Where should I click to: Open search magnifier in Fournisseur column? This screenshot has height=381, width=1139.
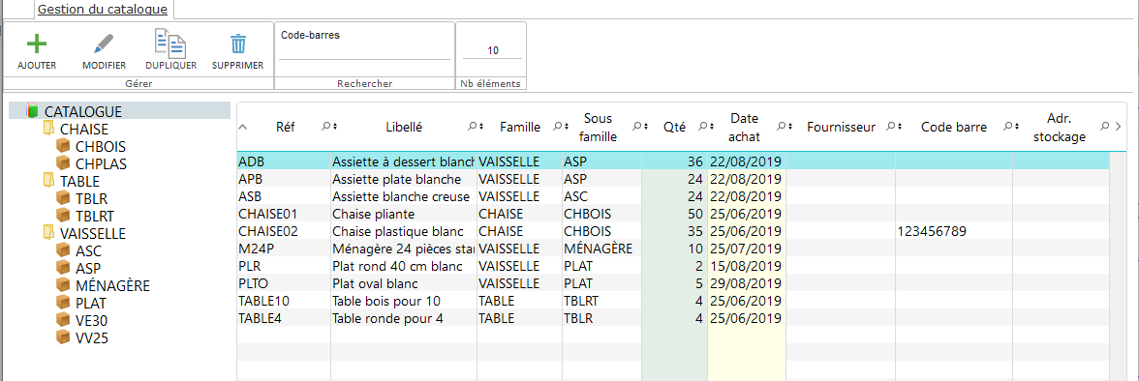click(891, 127)
